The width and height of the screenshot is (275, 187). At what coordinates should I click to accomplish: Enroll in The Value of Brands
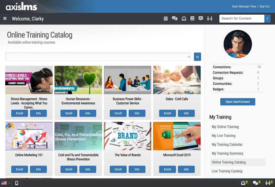(x=118, y=169)
